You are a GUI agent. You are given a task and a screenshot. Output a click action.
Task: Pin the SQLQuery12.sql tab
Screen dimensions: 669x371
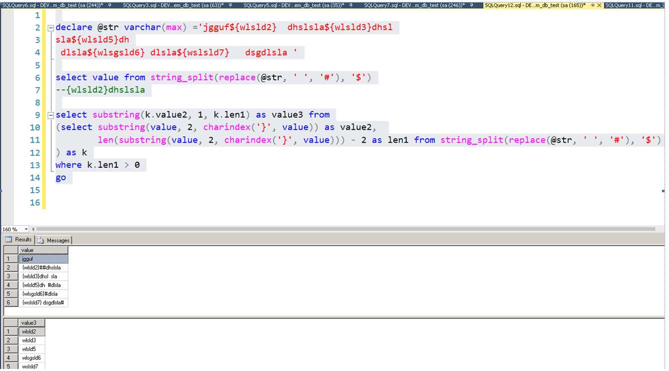pyautogui.click(x=592, y=5)
